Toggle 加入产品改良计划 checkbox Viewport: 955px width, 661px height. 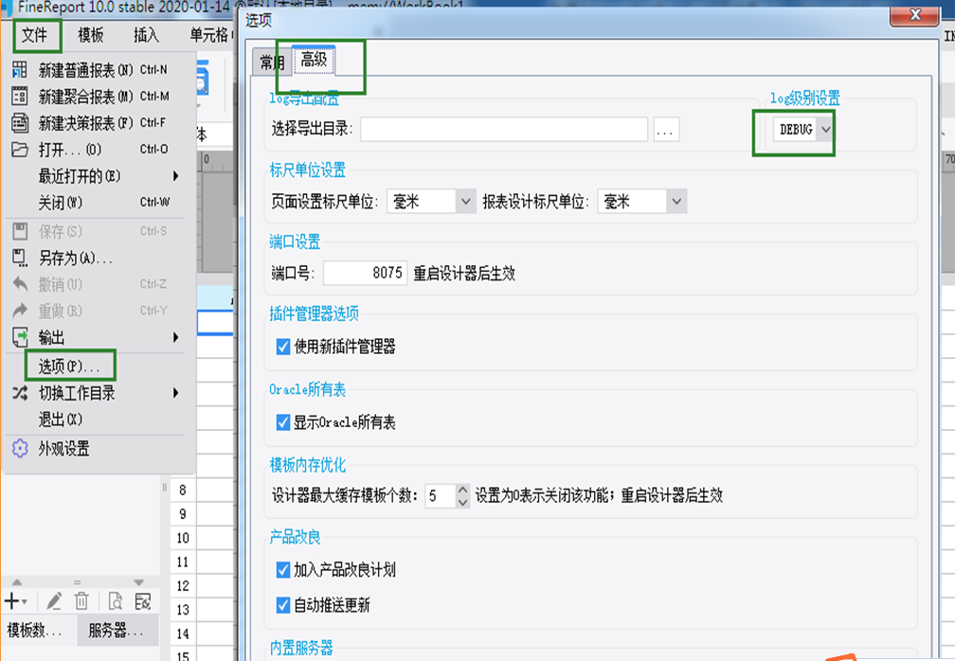282,570
